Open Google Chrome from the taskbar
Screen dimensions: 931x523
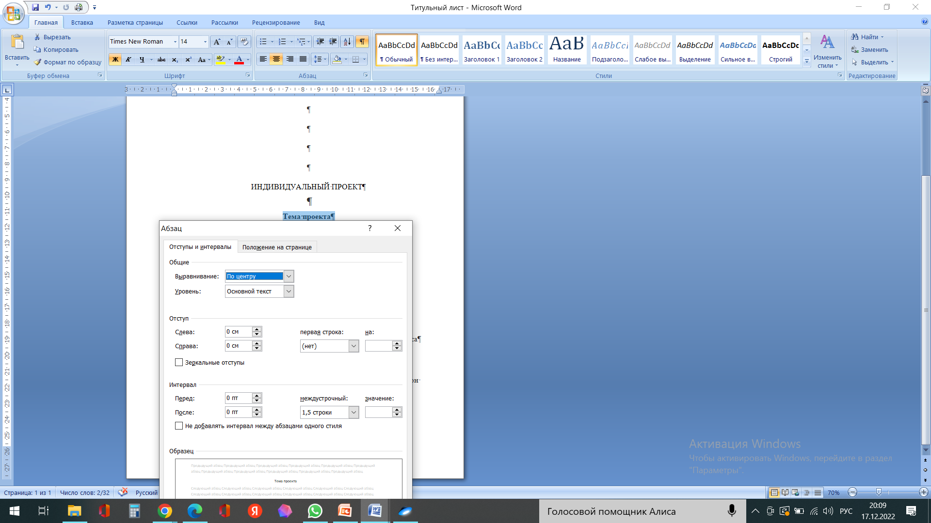click(x=165, y=511)
